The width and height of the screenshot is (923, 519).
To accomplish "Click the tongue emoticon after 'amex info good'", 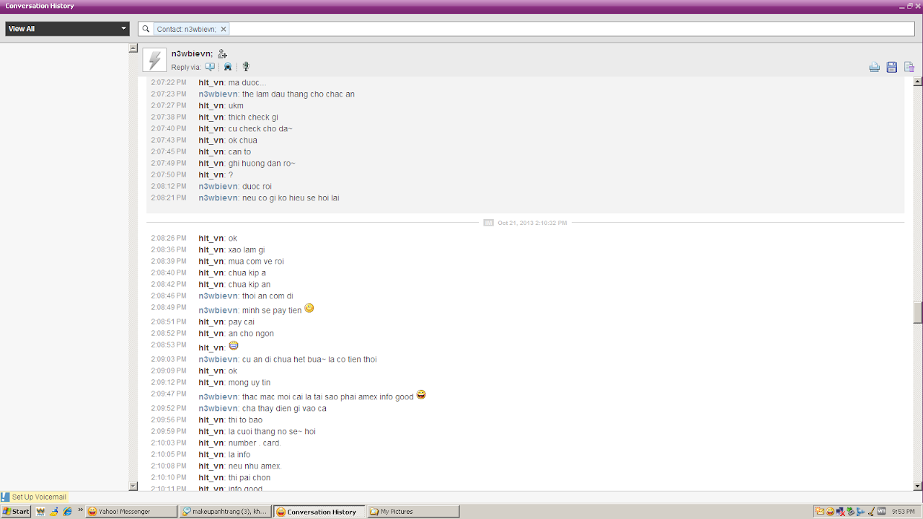I will (421, 395).
